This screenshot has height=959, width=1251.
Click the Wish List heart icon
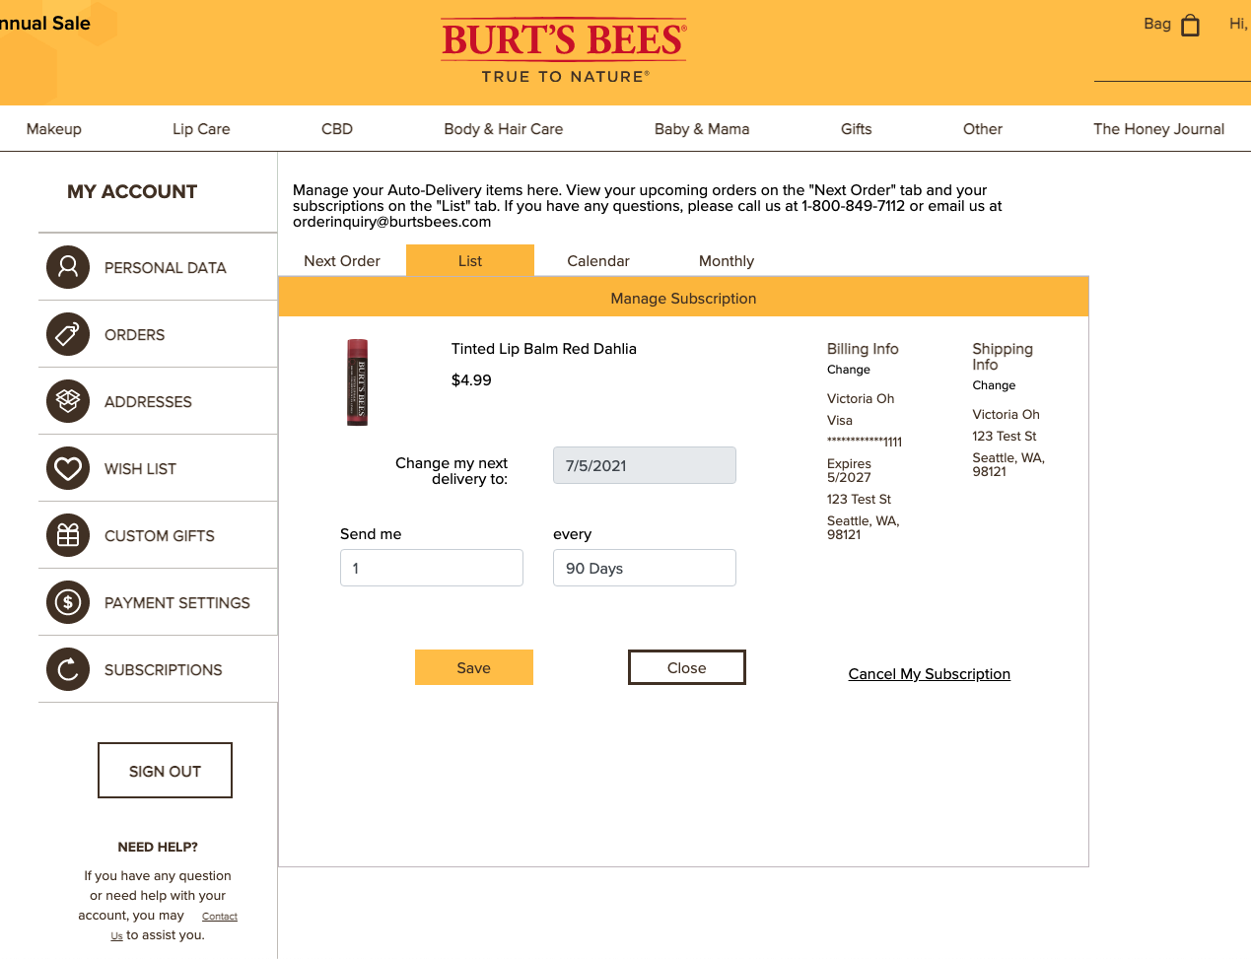(x=68, y=468)
